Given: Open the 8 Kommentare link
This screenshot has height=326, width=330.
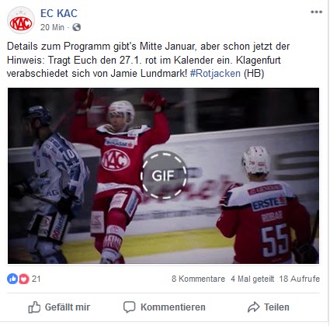Looking at the screenshot, I should [x=198, y=279].
